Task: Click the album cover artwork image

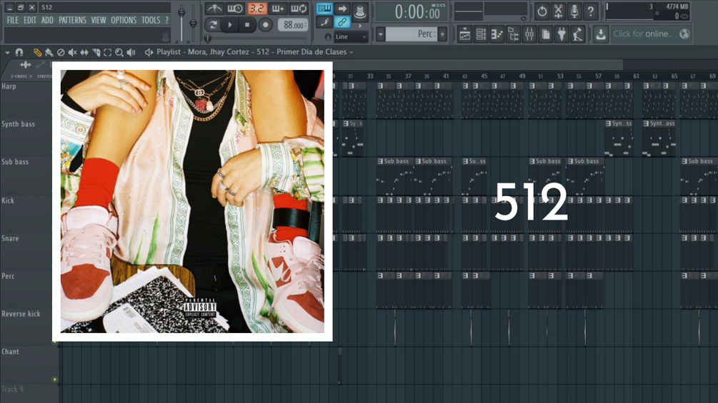Action: point(192,201)
